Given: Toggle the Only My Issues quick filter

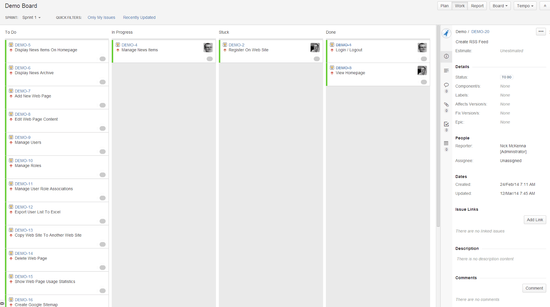Looking at the screenshot, I should 101,18.
